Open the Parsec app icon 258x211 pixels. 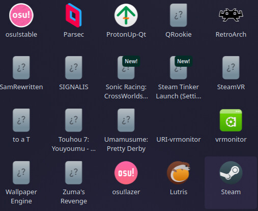tap(74, 15)
